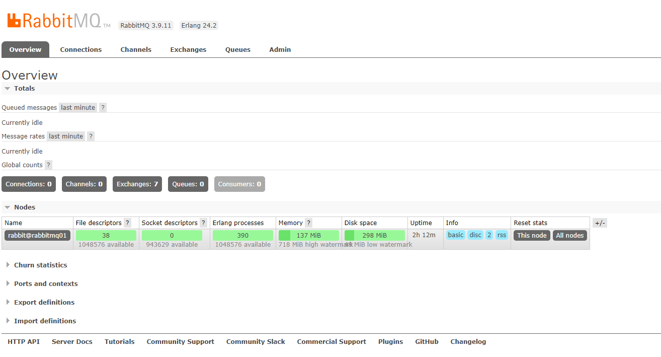This screenshot has height=357, width=661.
Task: Open node rabbit@rabbitmq01 details
Action: 37,235
